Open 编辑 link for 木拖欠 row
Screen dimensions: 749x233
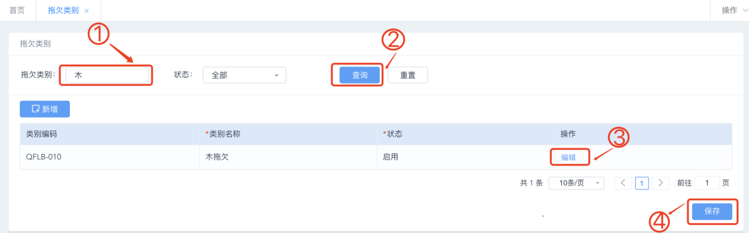point(569,157)
